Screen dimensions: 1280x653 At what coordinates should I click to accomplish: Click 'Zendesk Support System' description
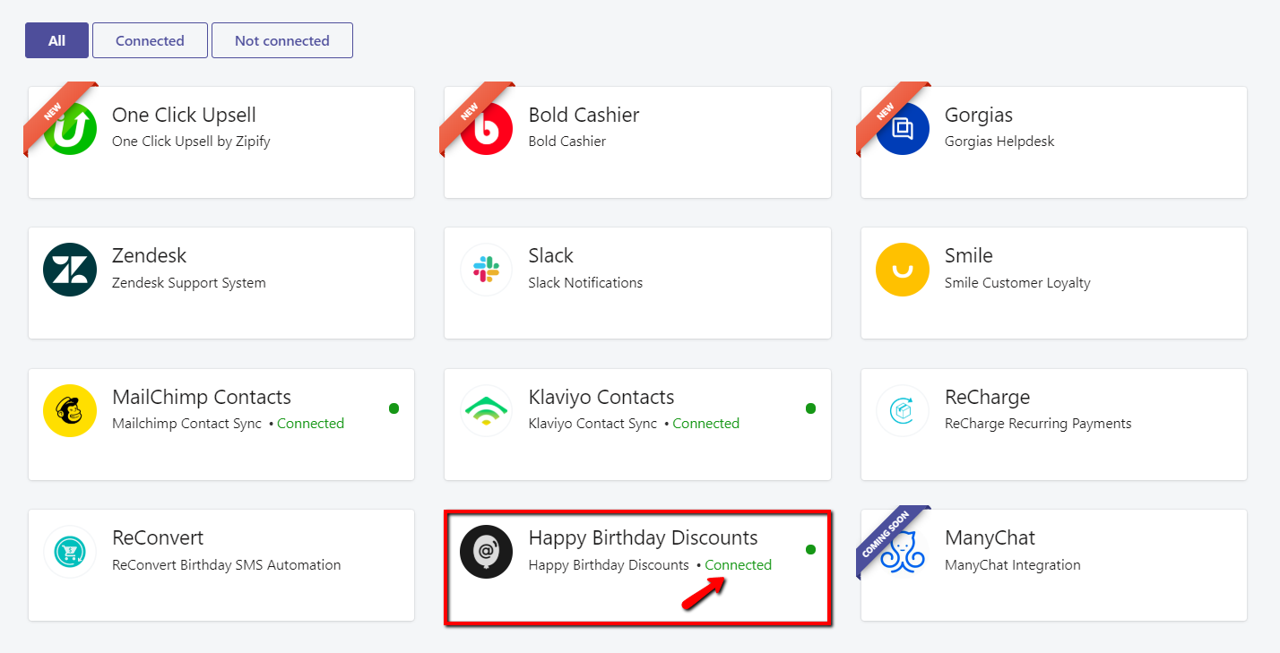pos(189,283)
